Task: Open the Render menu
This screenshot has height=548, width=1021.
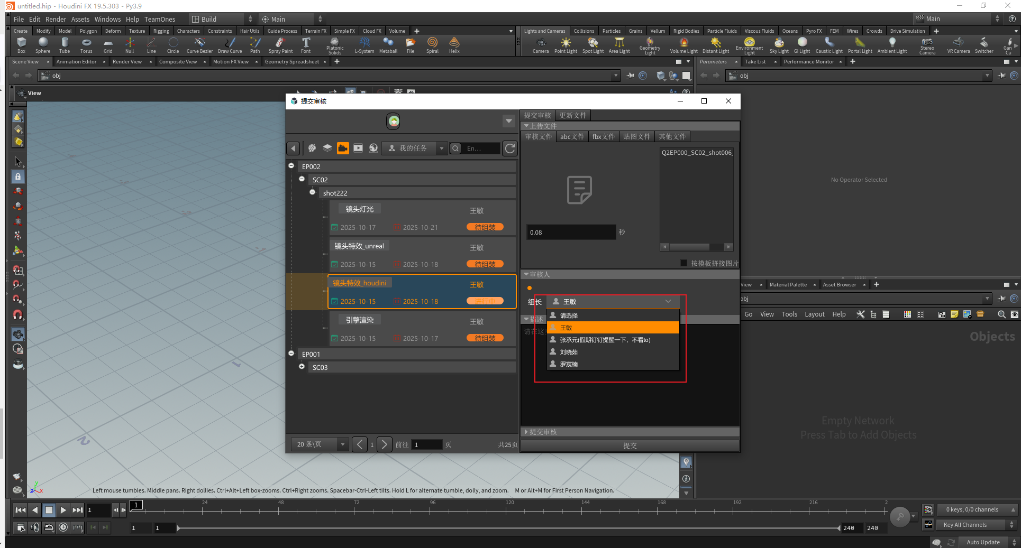Action: click(x=56, y=19)
